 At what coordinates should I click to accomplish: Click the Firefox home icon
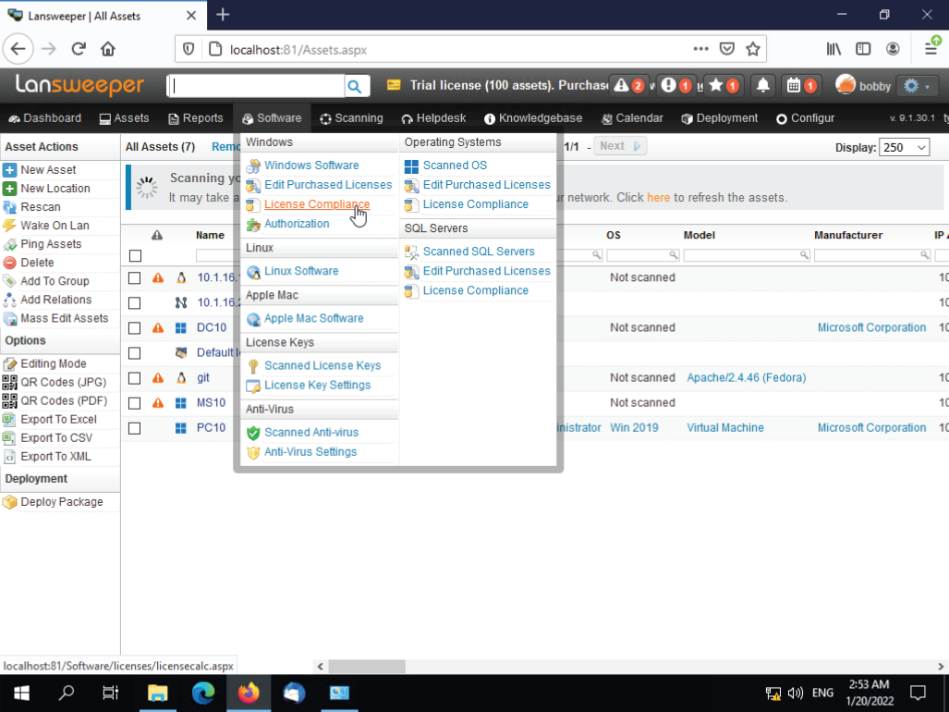coord(108,49)
